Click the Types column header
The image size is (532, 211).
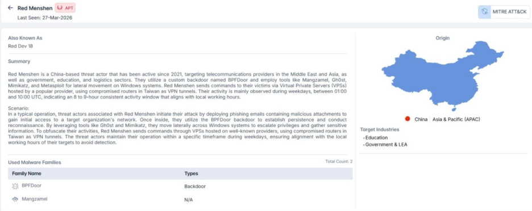pyautogui.click(x=191, y=174)
